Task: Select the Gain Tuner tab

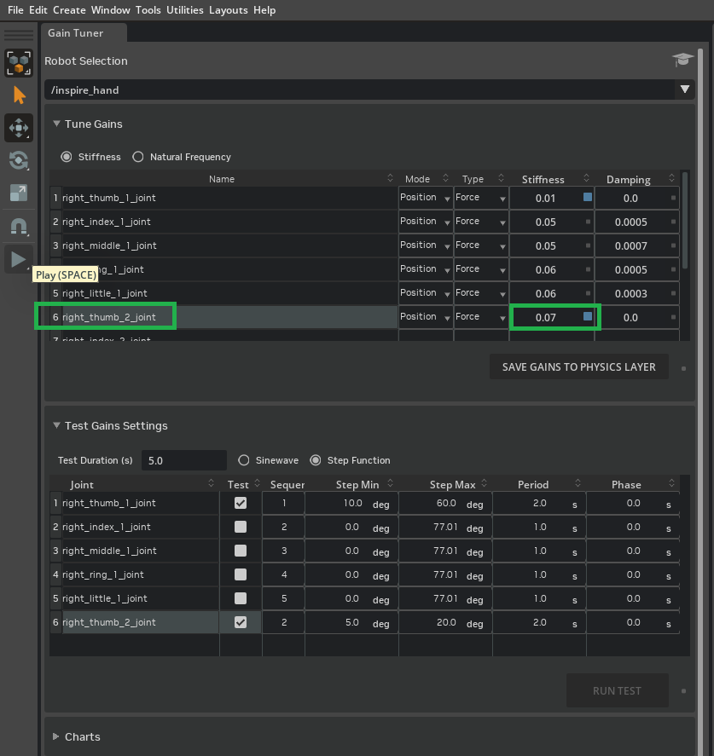Action: [75, 32]
